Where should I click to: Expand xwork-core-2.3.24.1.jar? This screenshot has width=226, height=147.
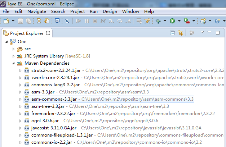(20, 78)
